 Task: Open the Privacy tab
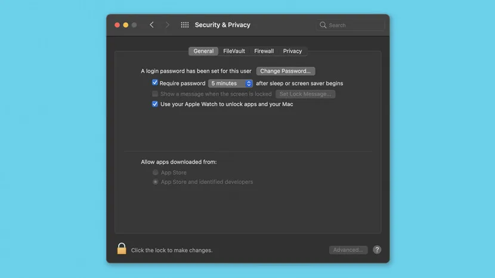pos(292,51)
